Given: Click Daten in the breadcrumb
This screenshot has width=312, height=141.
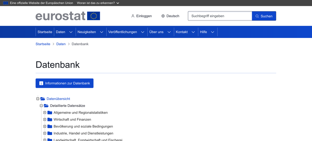Looking at the screenshot, I should (x=61, y=44).
